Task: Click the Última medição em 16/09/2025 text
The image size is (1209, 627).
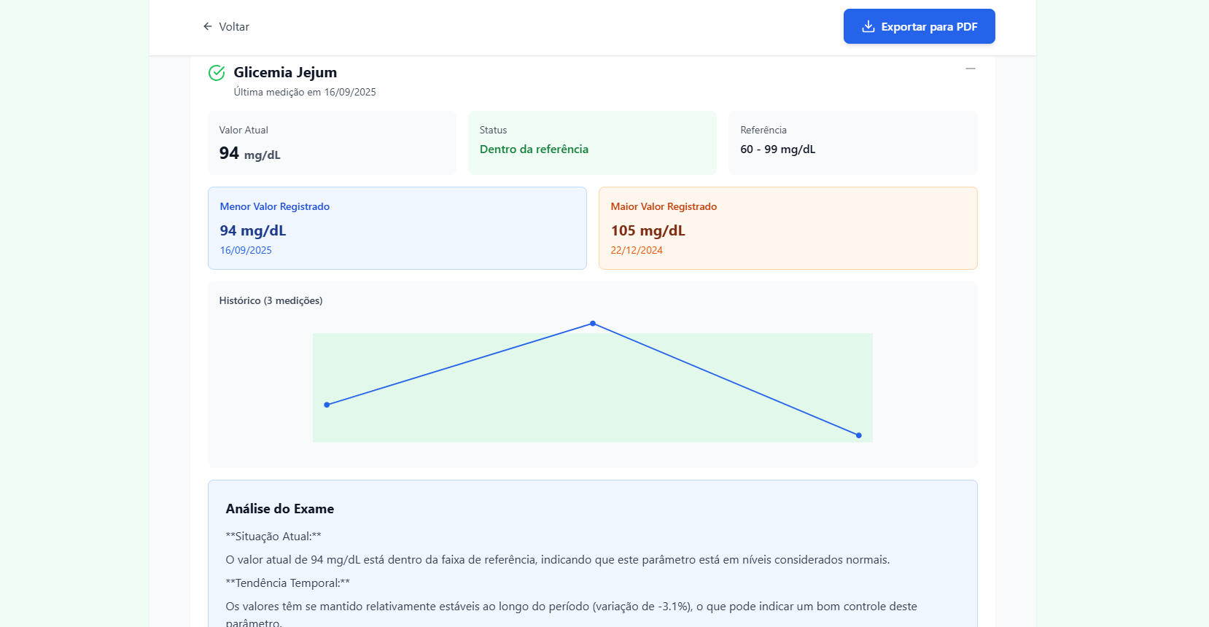Action: 305,92
